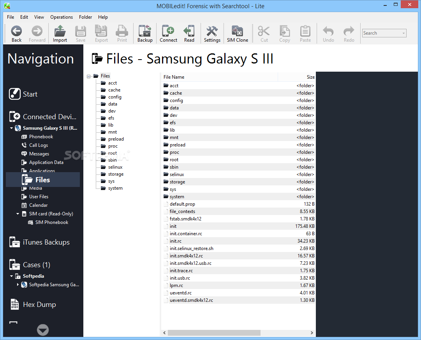Open the Operations menu
The image size is (421, 340).
pyautogui.click(x=62, y=17)
